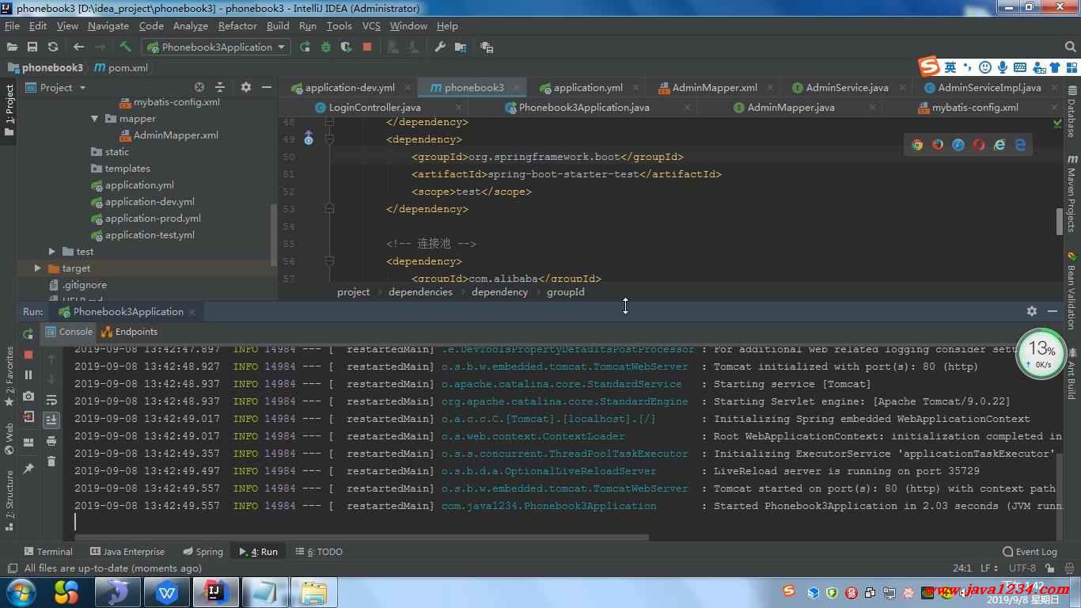Viewport: 1081px width, 608px height.
Task: Click the editor vertical scrollbar thumb
Action: point(1060,221)
